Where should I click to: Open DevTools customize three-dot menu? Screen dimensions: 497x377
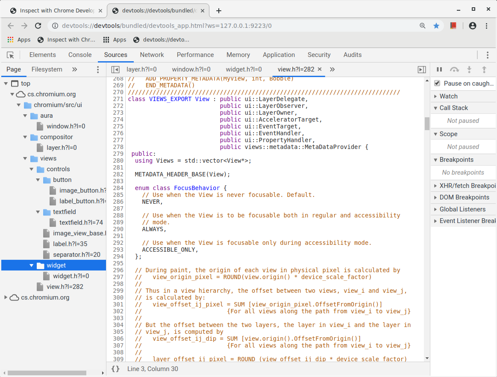[488, 55]
